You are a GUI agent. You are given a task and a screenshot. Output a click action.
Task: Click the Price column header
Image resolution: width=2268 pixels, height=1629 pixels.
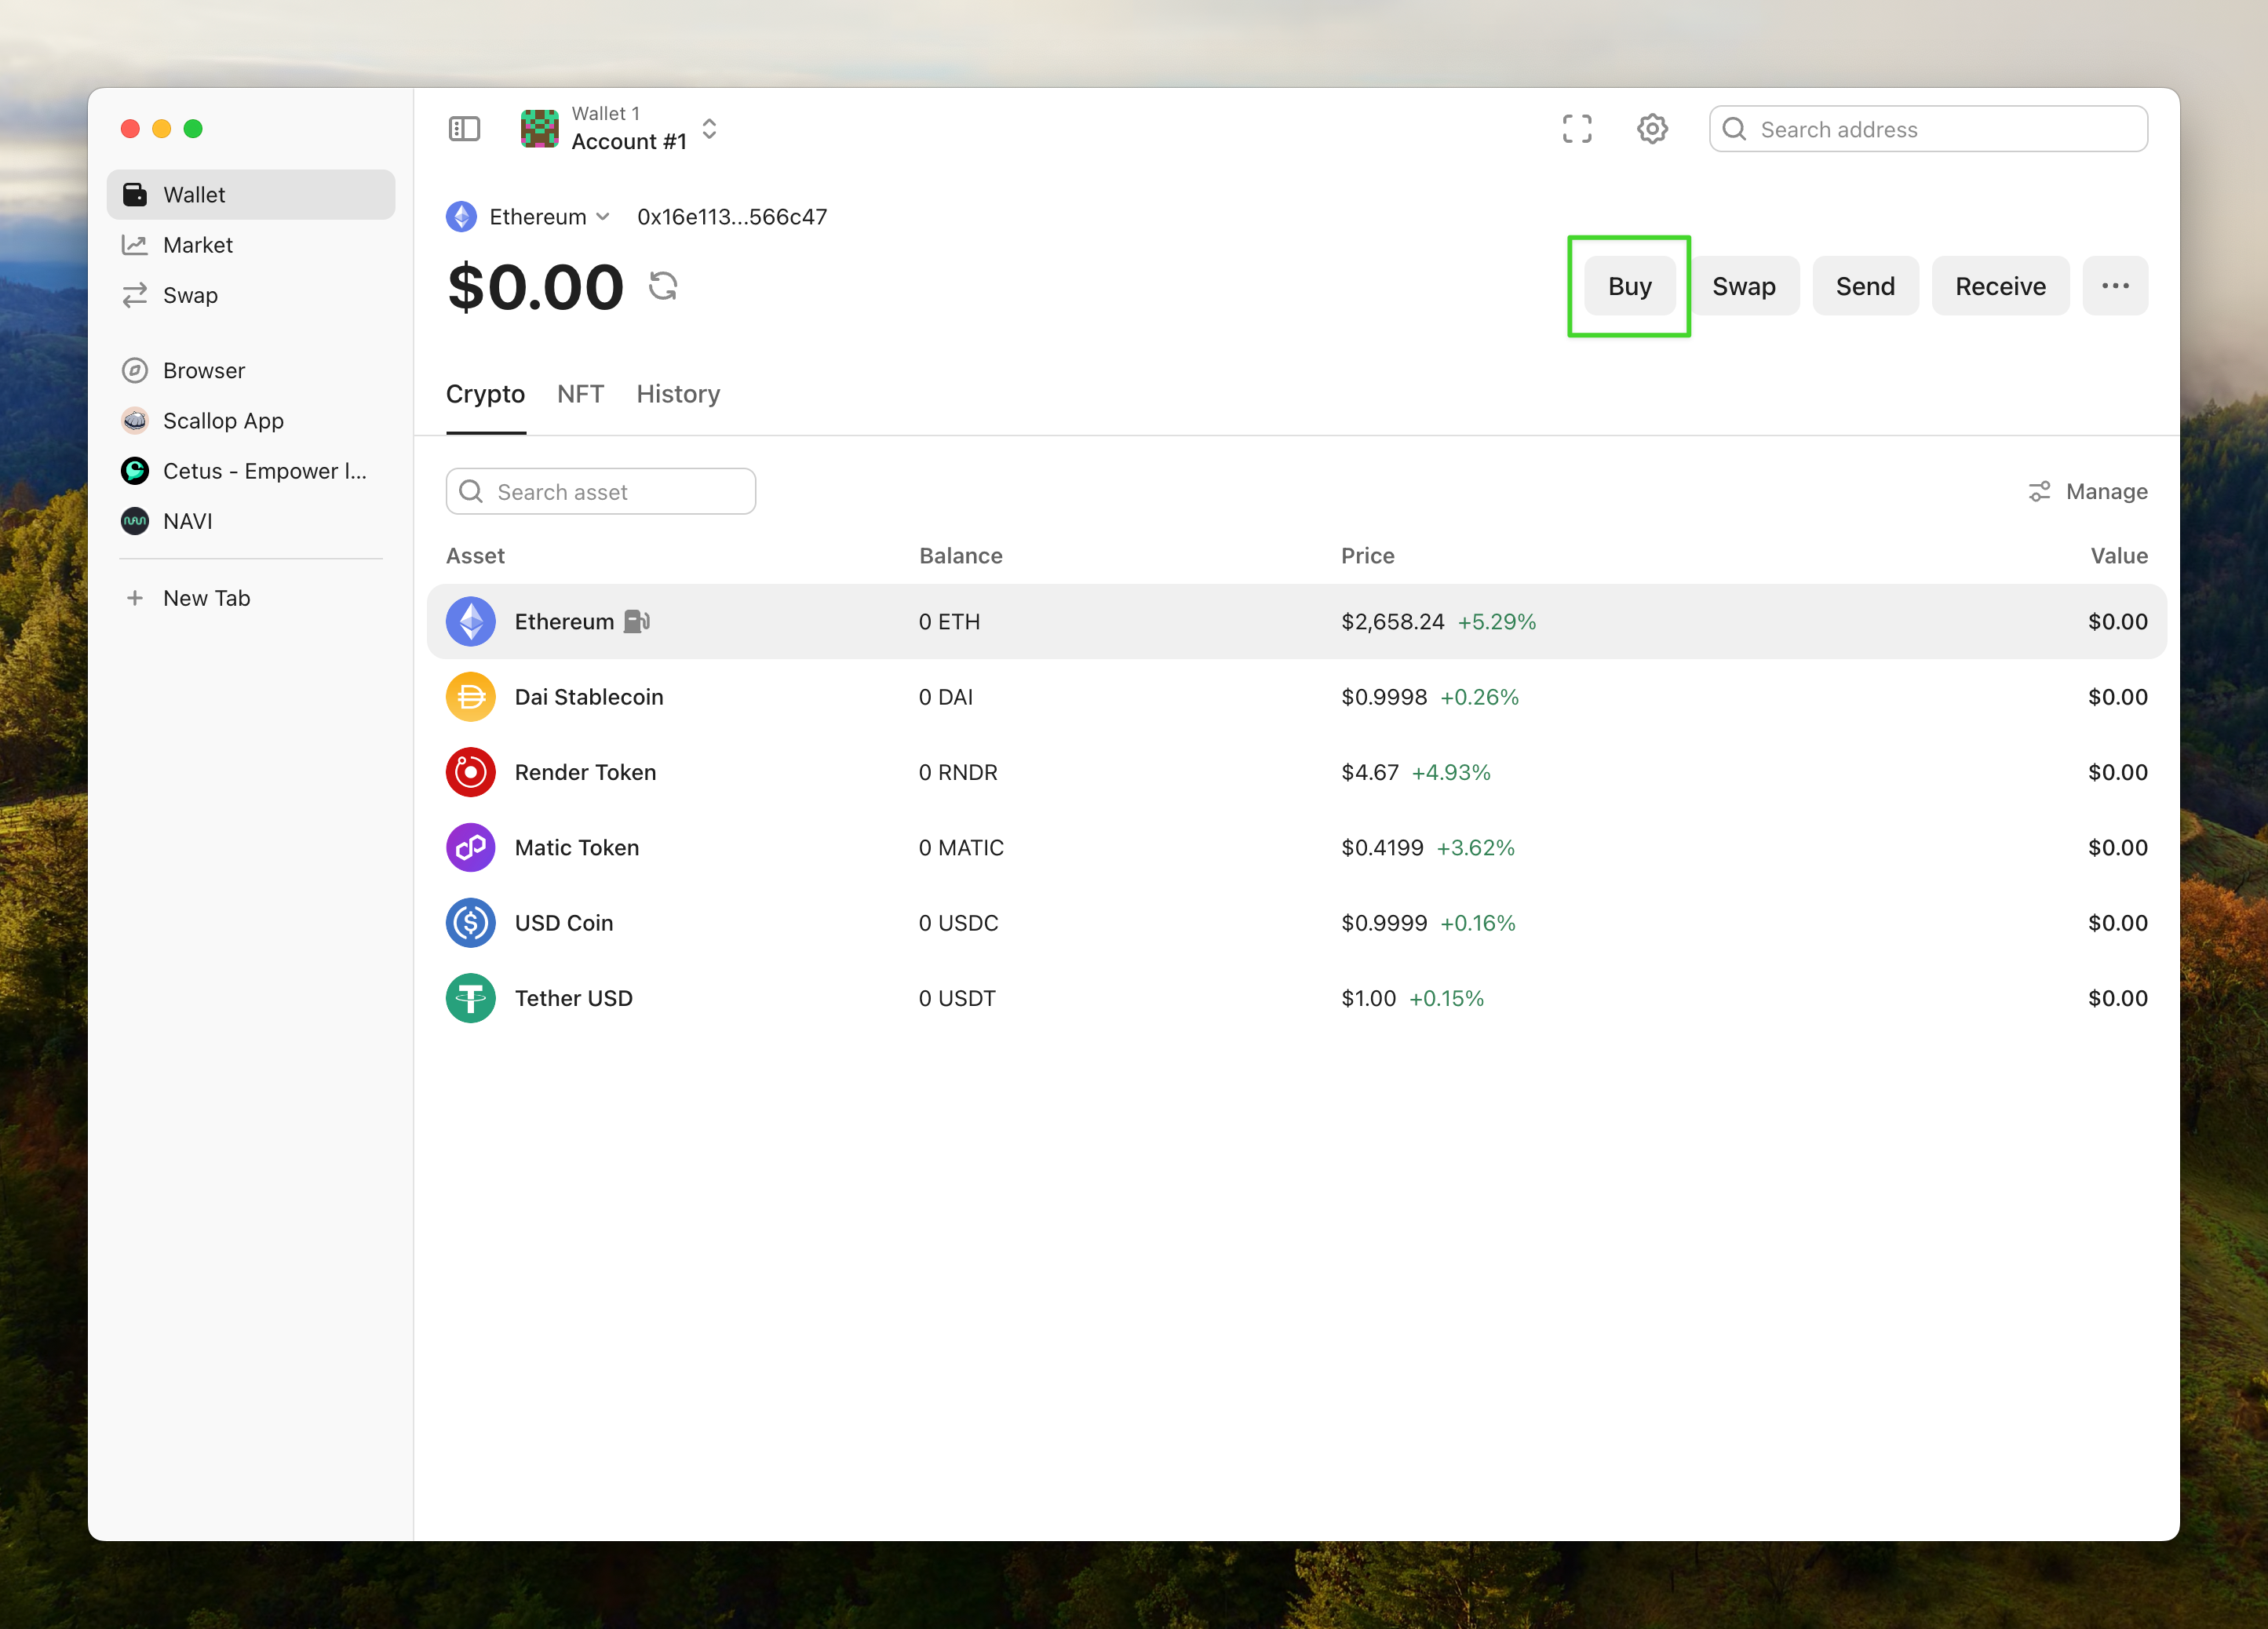pyautogui.click(x=1368, y=556)
